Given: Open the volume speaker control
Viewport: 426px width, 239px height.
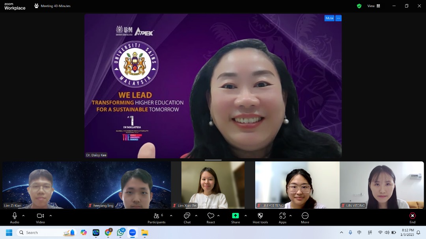Looking at the screenshot, I should tap(387, 232).
